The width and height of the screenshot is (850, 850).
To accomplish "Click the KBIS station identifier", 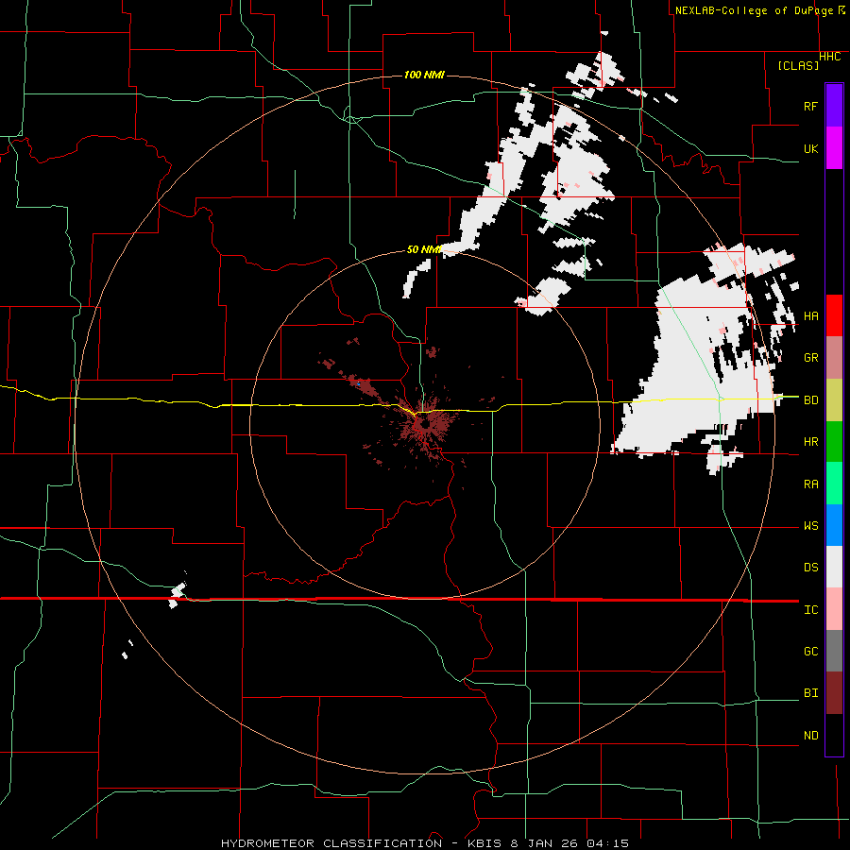I will tap(484, 843).
